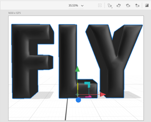
Task: Click the 1650 x 1275 canvas size label
Action: click(15, 13)
